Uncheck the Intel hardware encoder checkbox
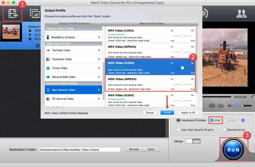This screenshot has width=255, height=167. click(211, 120)
